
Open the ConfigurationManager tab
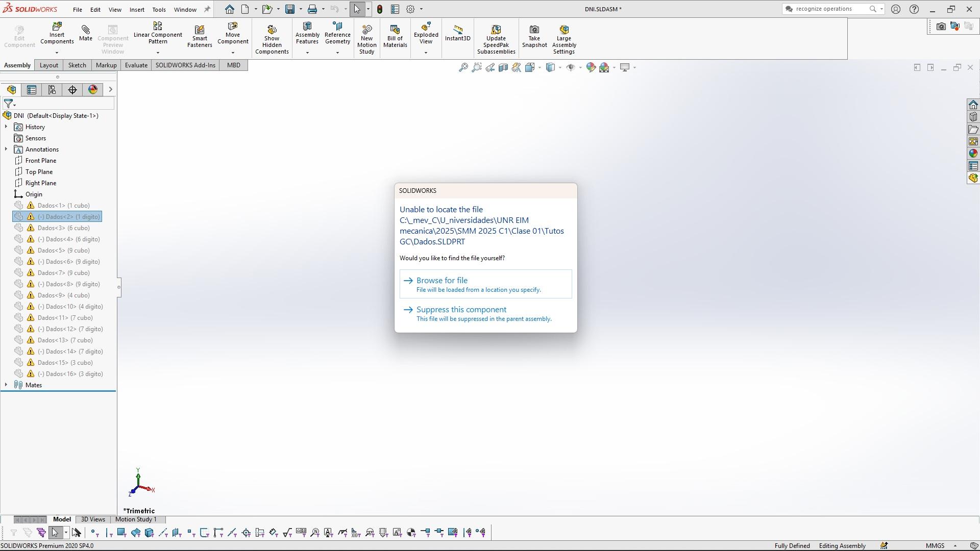point(52,90)
